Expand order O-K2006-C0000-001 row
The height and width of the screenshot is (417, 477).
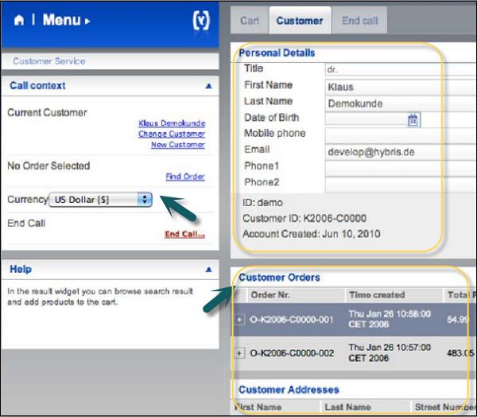240,319
